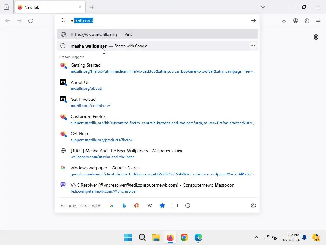This screenshot has width=326, height=245.
Task: Open Windows taskbar Search
Action: point(142,237)
